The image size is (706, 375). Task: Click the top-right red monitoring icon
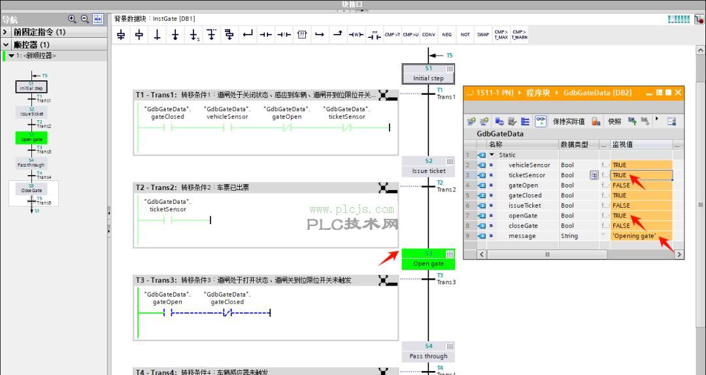pos(698,20)
